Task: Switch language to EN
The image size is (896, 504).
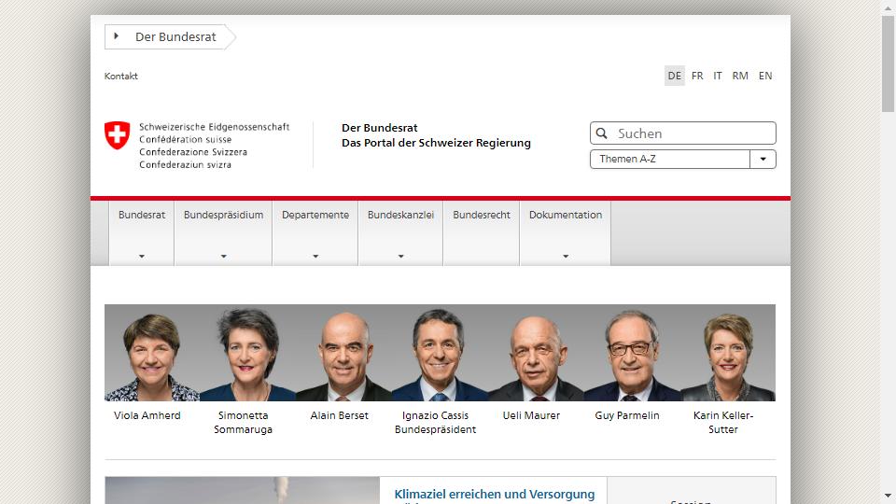Action: click(765, 76)
